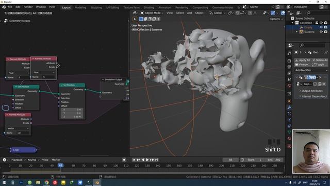The image size is (330, 186).
Task: Click the outliner search icon
Action: point(308,13)
